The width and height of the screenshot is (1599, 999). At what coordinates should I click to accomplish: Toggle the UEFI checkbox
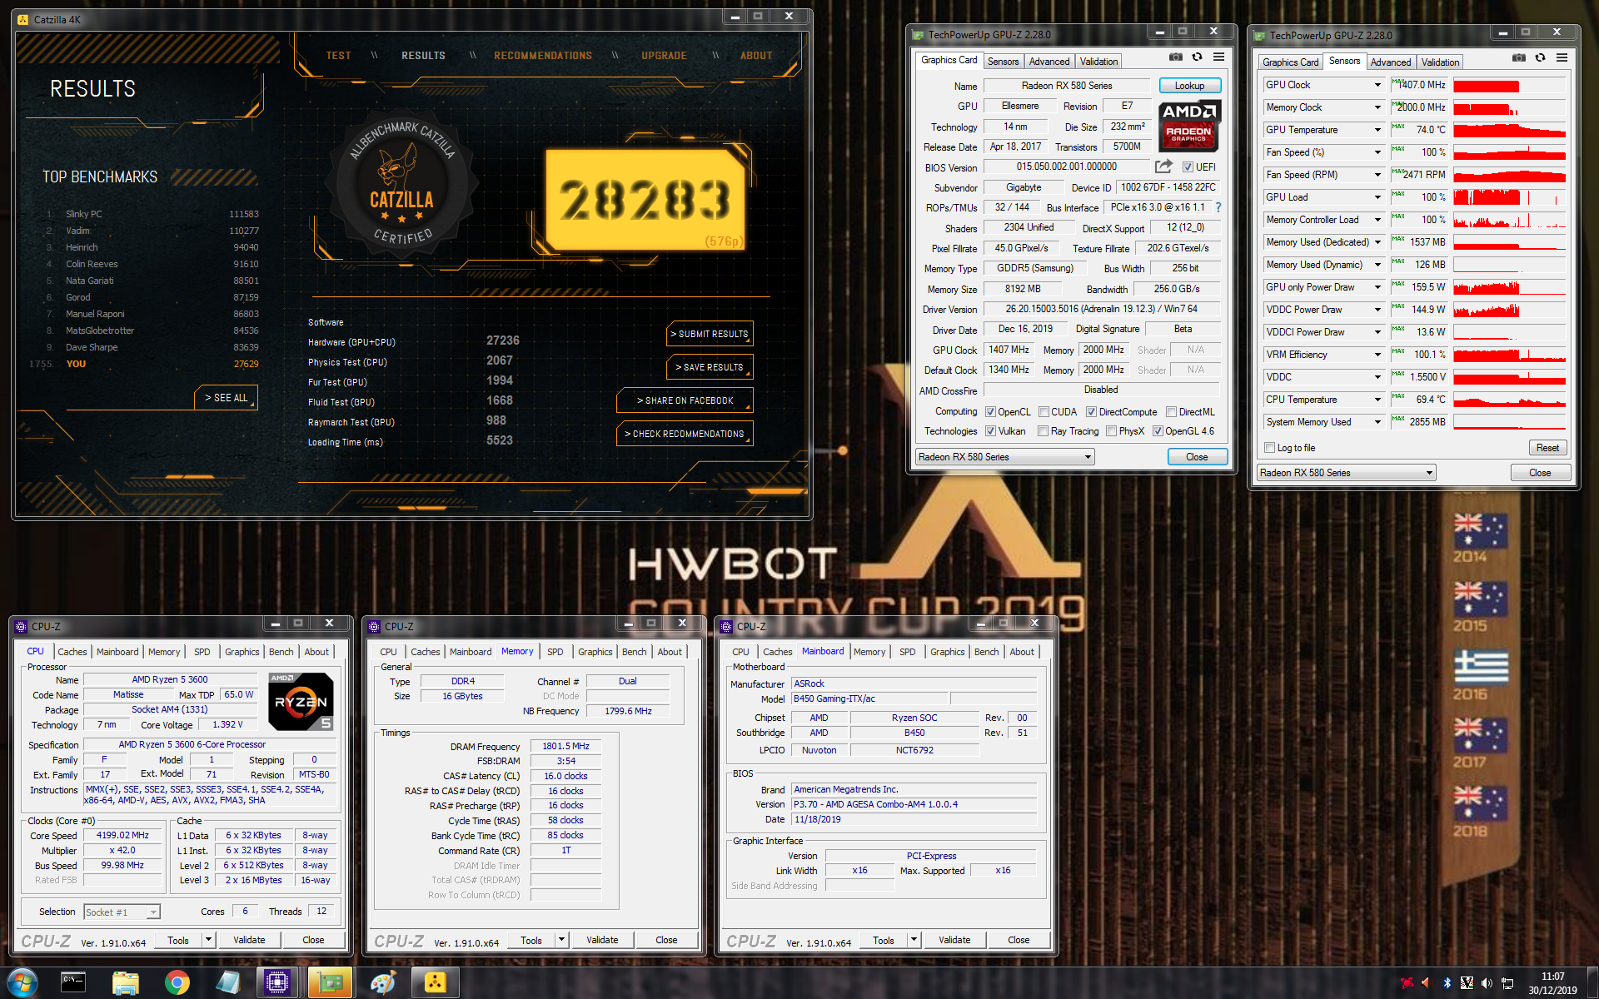click(1188, 167)
